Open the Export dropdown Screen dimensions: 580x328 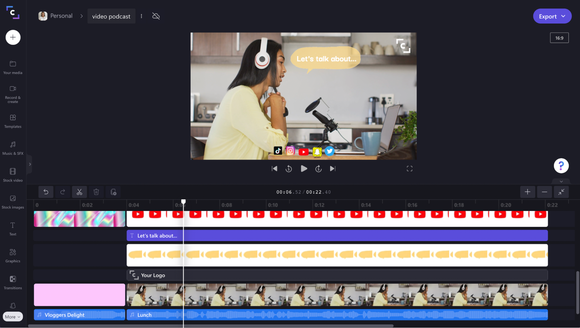pyautogui.click(x=552, y=16)
